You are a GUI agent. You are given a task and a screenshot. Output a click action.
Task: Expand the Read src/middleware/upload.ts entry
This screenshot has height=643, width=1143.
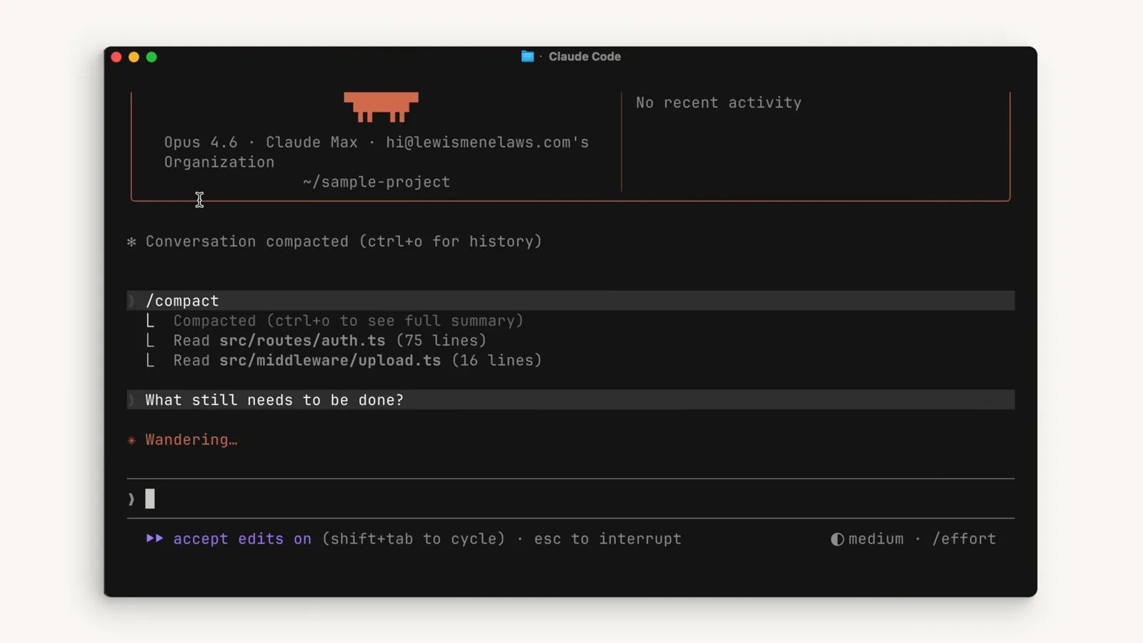tap(357, 361)
